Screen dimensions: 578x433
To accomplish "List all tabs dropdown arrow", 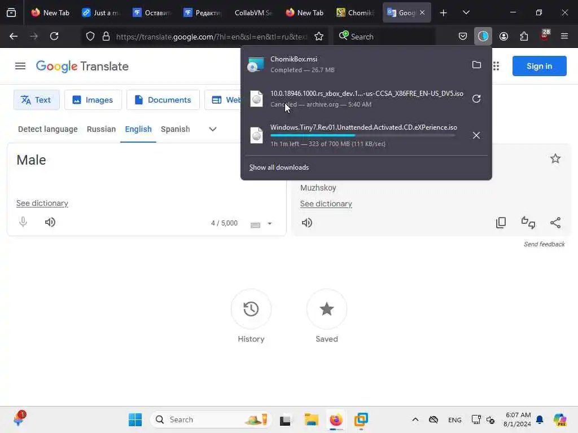I will [x=466, y=12].
